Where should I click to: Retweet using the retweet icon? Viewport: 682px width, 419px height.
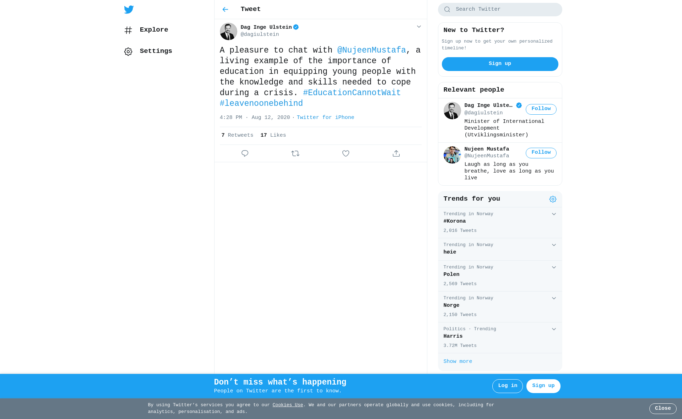[295, 153]
